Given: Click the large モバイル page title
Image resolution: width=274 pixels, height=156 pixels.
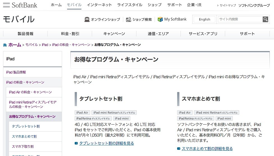Looking at the screenshot, I should pyautogui.click(x=19, y=19).
